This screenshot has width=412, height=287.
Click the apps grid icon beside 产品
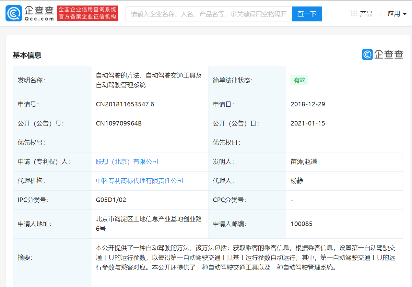click(353, 13)
